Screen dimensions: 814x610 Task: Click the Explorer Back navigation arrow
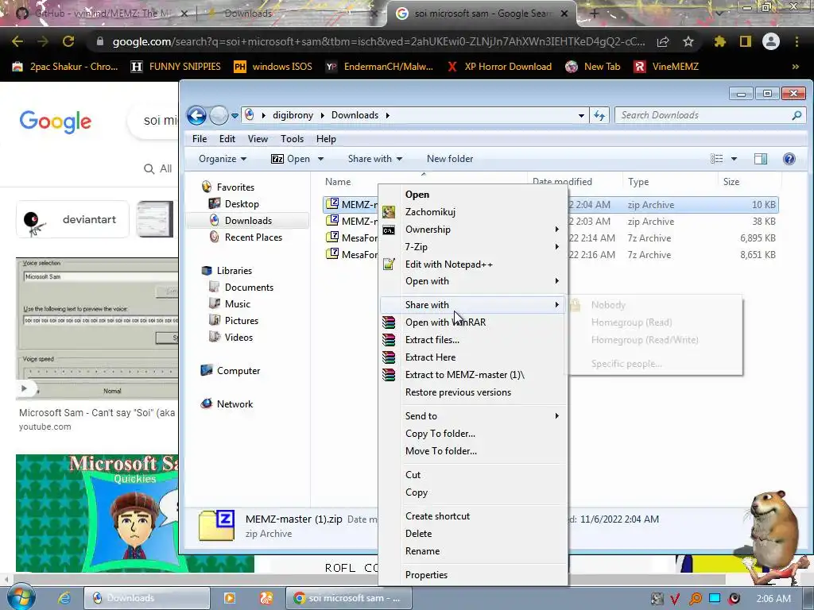(197, 115)
